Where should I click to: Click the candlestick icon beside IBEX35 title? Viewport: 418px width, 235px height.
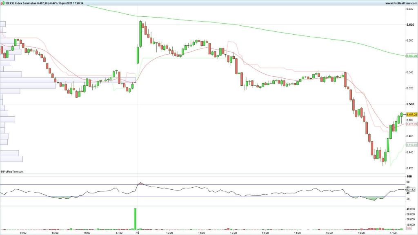point(2,3)
